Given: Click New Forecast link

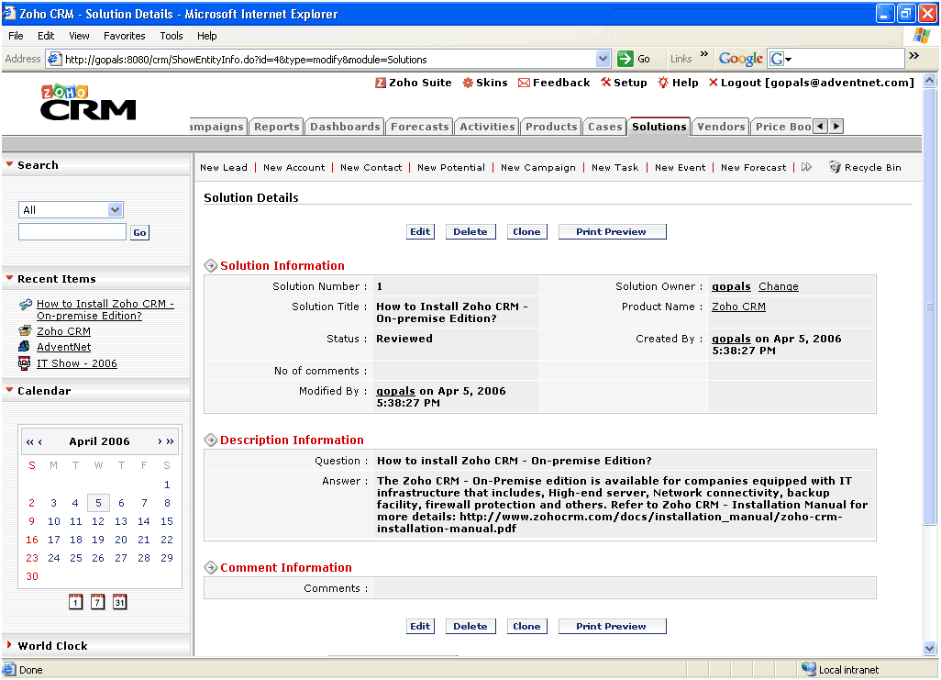Looking at the screenshot, I should pyautogui.click(x=753, y=168).
